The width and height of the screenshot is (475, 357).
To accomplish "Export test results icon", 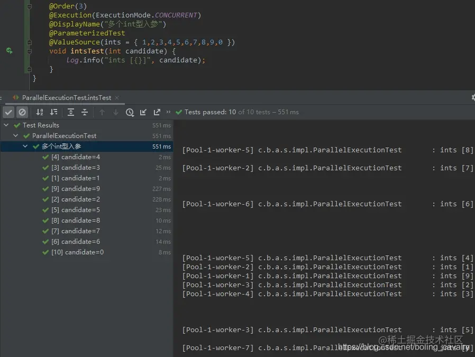I will pos(157,112).
